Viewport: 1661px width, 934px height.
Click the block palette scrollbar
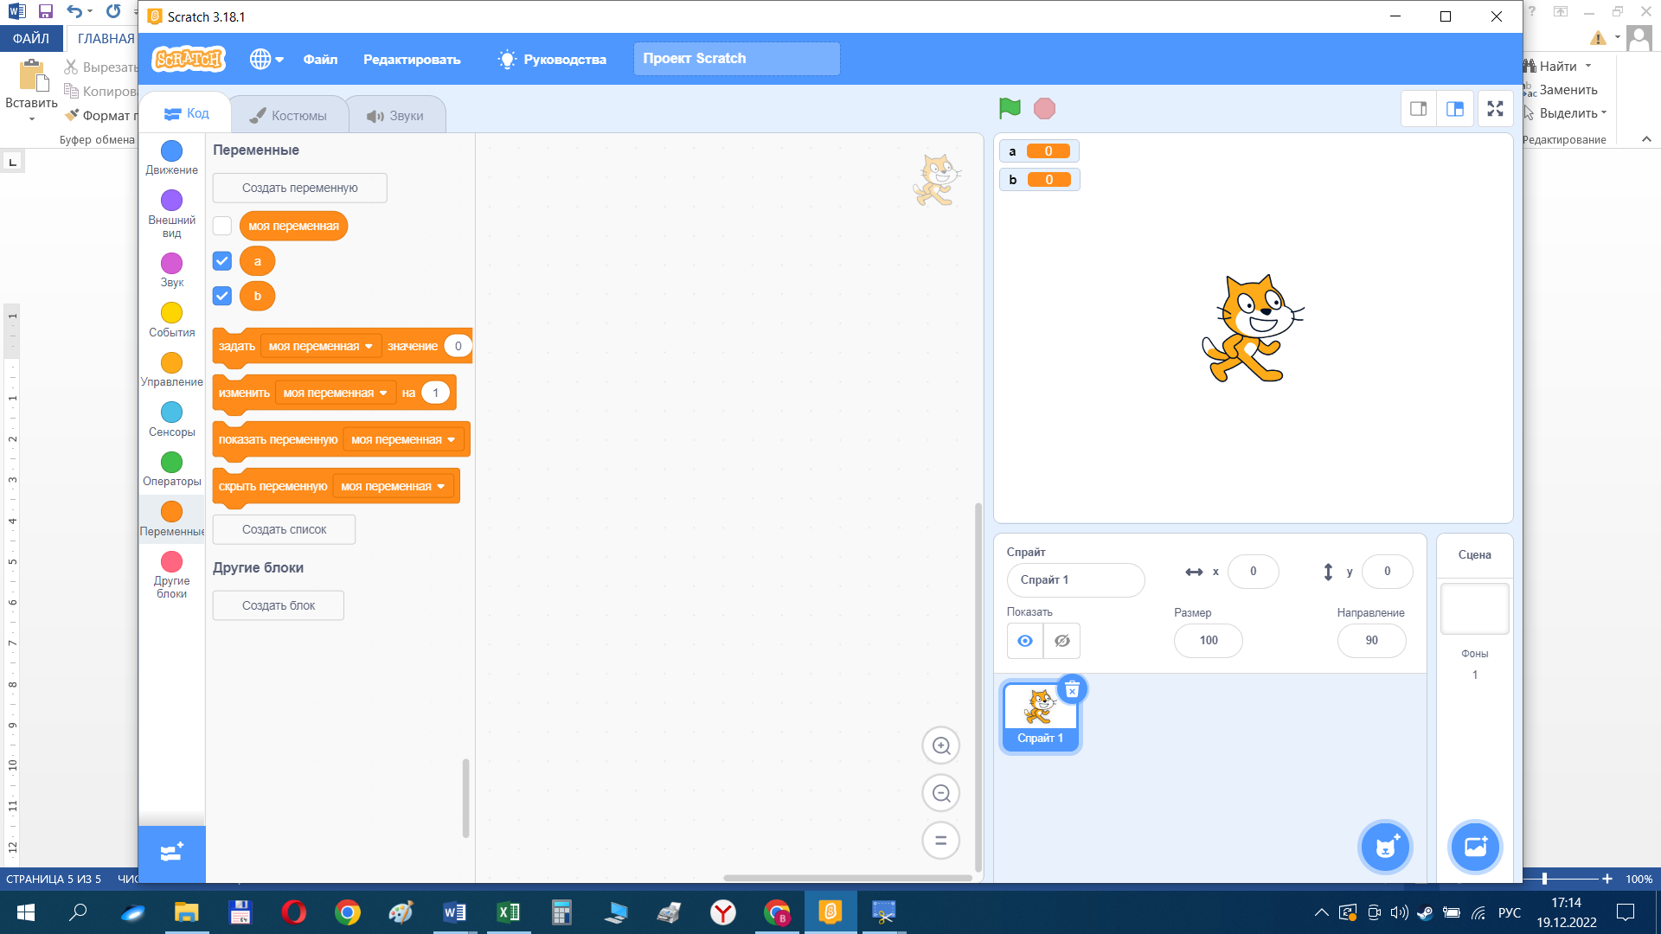click(x=465, y=798)
